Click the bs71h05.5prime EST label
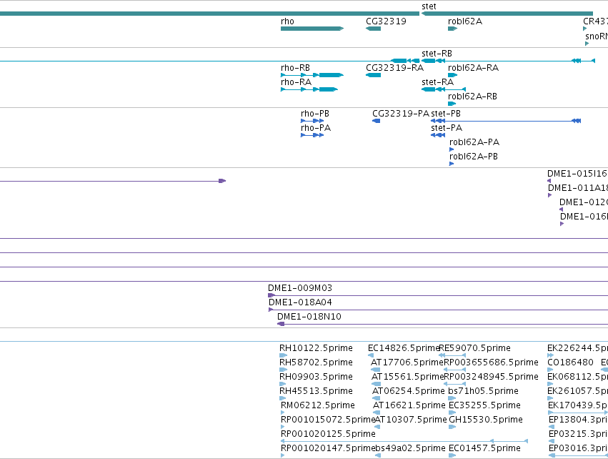 coord(483,392)
